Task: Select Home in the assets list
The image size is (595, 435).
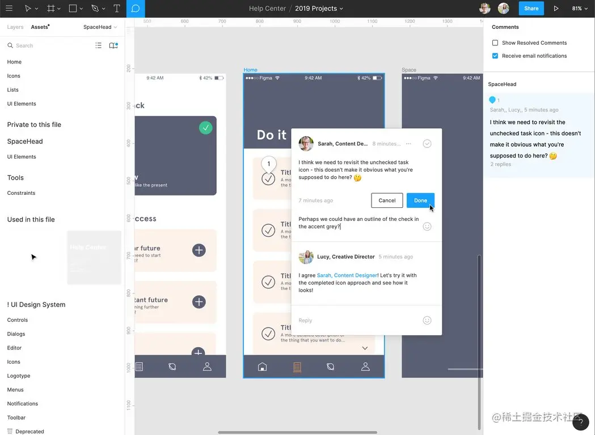Action: coord(14,62)
